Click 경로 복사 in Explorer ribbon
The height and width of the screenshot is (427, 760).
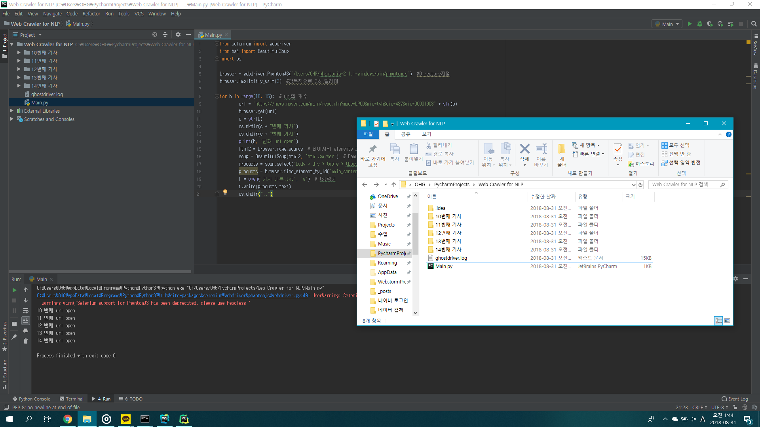coord(440,154)
